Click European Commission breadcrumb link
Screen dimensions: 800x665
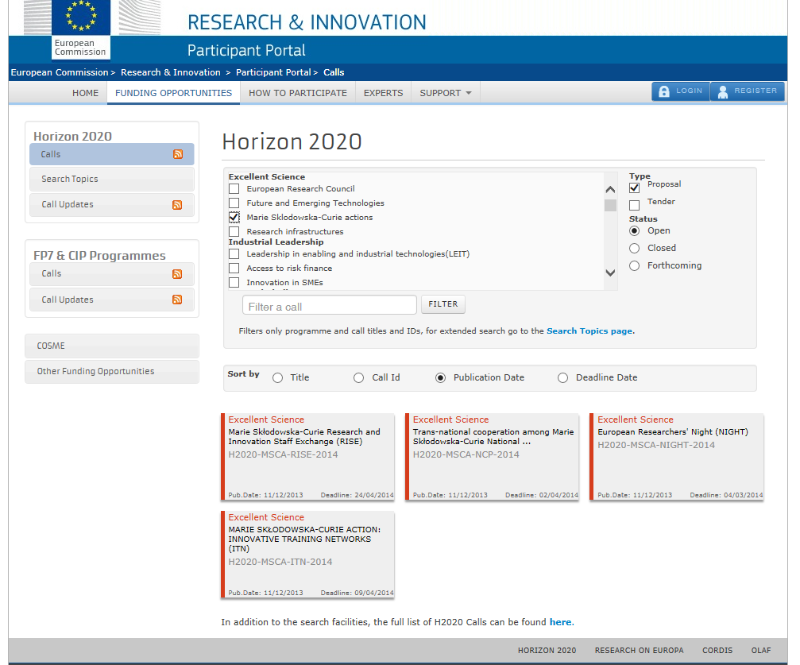60,72
